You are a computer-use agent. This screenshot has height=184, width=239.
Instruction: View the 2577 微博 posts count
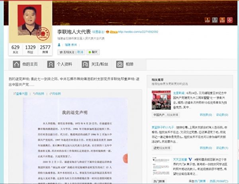point(45,49)
